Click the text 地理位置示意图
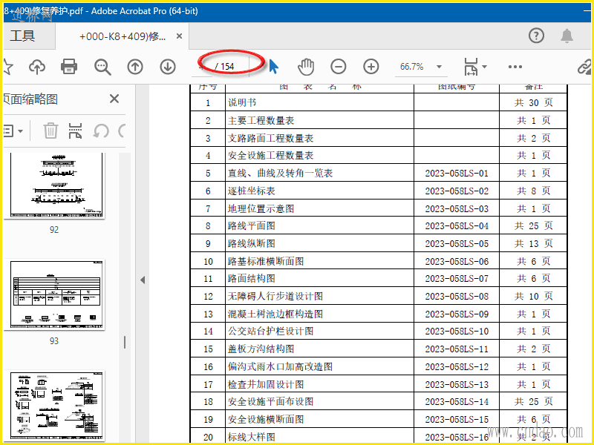 [261, 208]
